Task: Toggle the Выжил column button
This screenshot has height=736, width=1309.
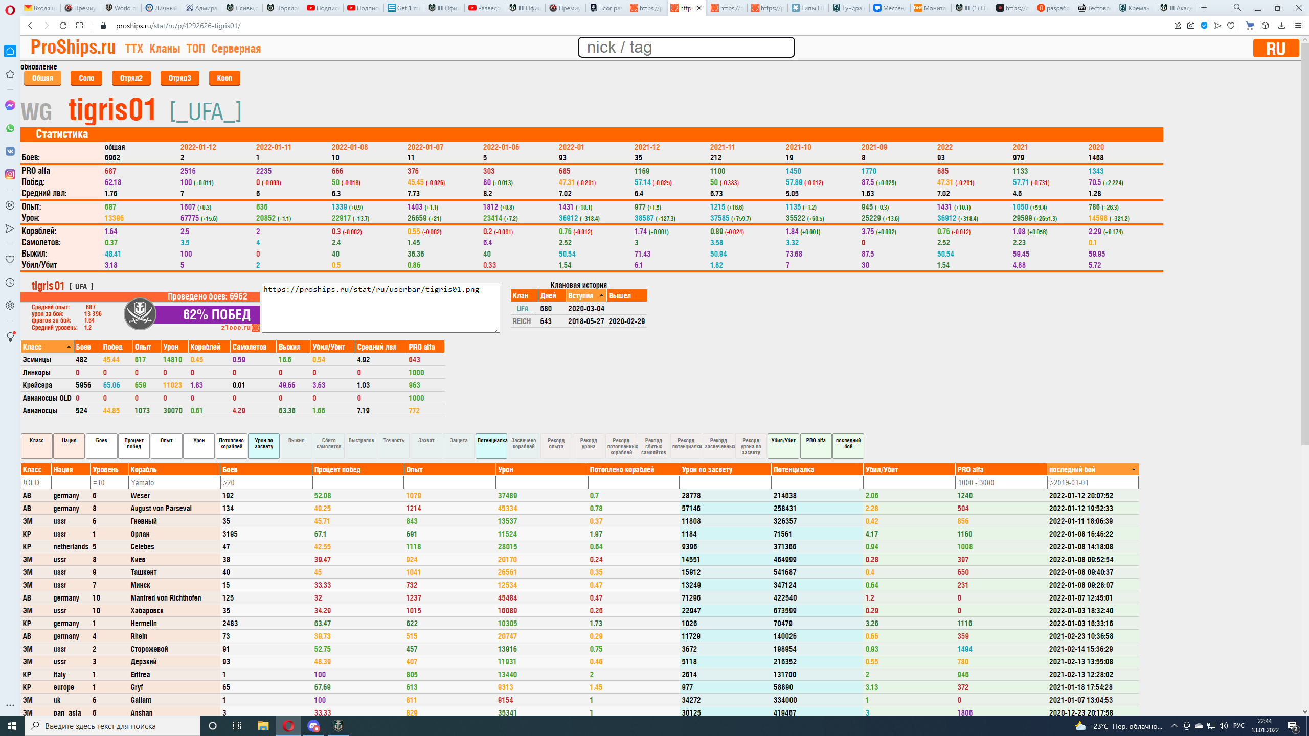Action: 296,446
